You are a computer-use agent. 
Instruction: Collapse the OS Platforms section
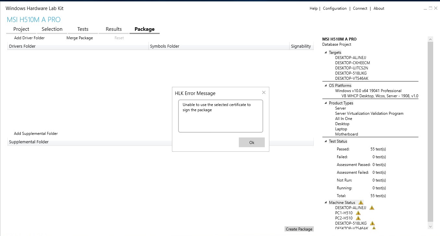point(326,85)
